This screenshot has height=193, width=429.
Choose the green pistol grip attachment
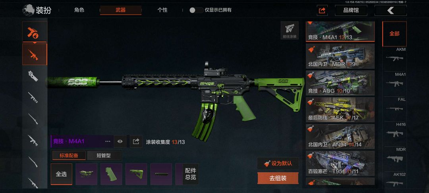[x=111, y=174]
